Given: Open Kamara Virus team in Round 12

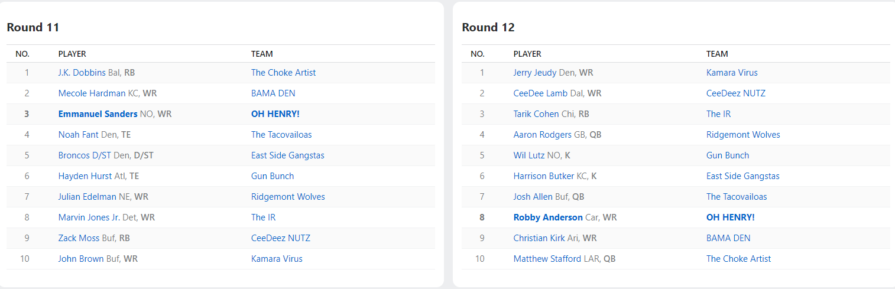Looking at the screenshot, I should 732,73.
